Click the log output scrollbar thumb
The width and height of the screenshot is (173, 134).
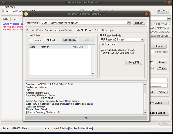coord(145,102)
